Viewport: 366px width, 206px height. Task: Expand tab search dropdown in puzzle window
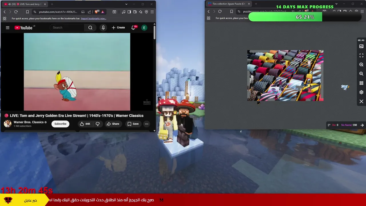pos(336,4)
